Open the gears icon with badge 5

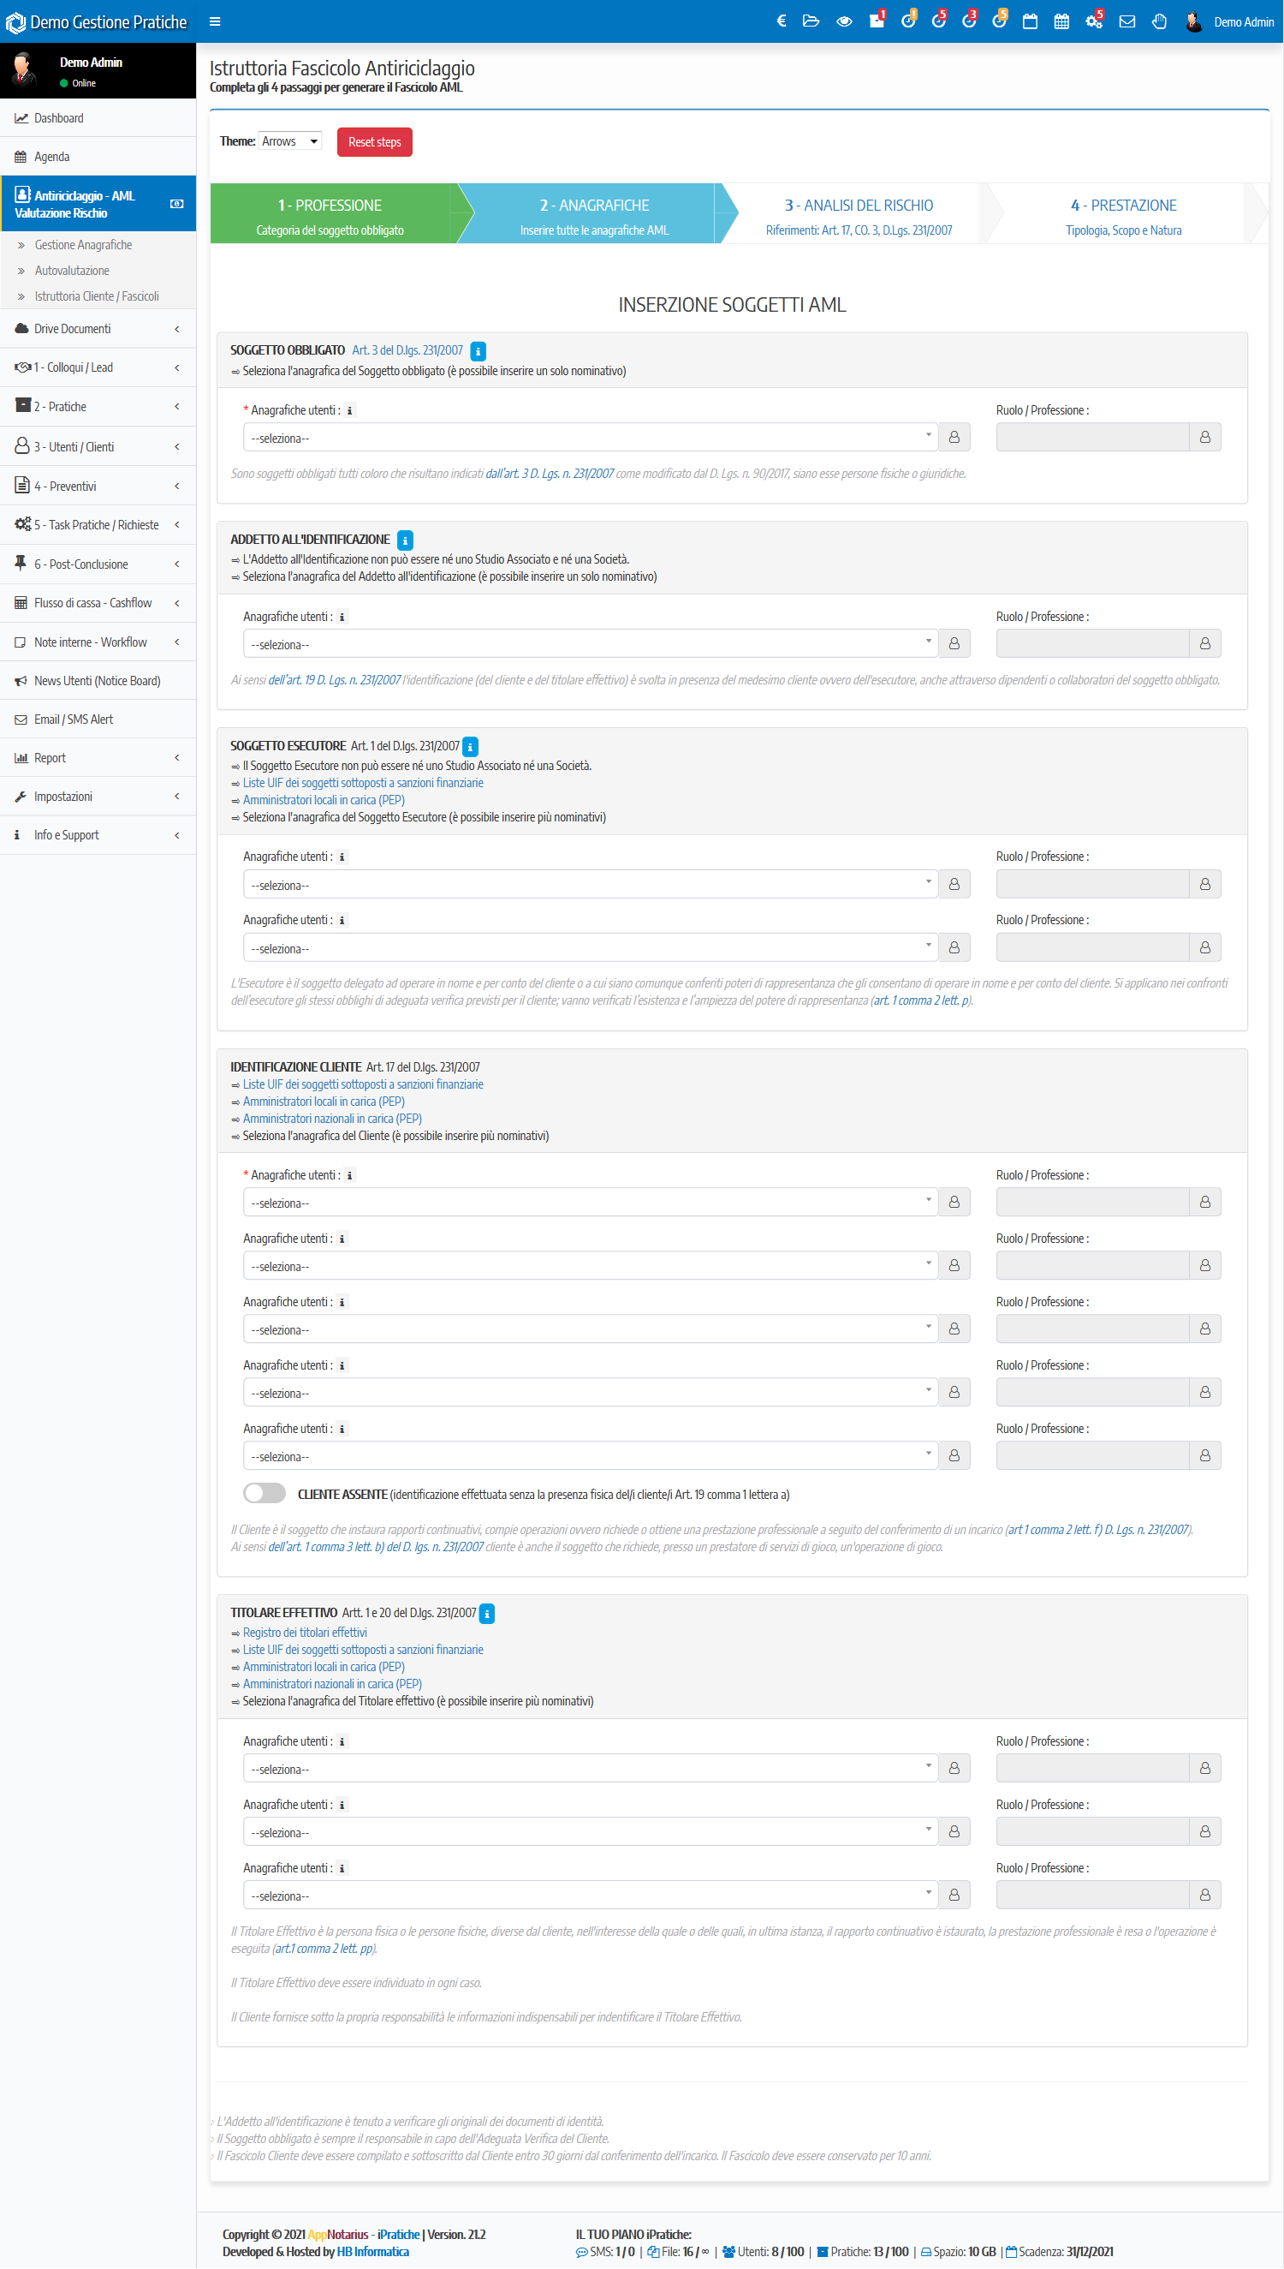[1093, 21]
